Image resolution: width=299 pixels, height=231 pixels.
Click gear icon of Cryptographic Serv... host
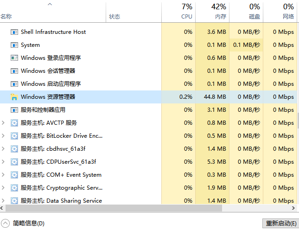click(14, 188)
